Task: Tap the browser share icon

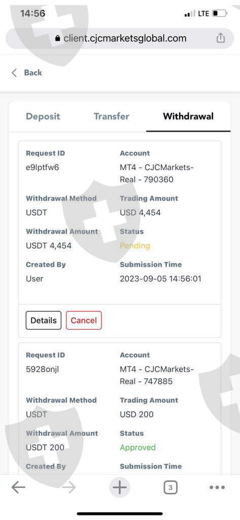Action: pos(220,38)
